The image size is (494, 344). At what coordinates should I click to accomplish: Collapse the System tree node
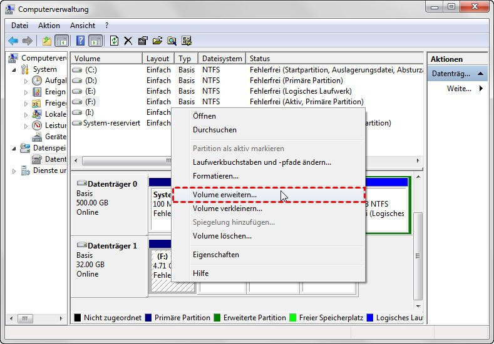coord(14,70)
